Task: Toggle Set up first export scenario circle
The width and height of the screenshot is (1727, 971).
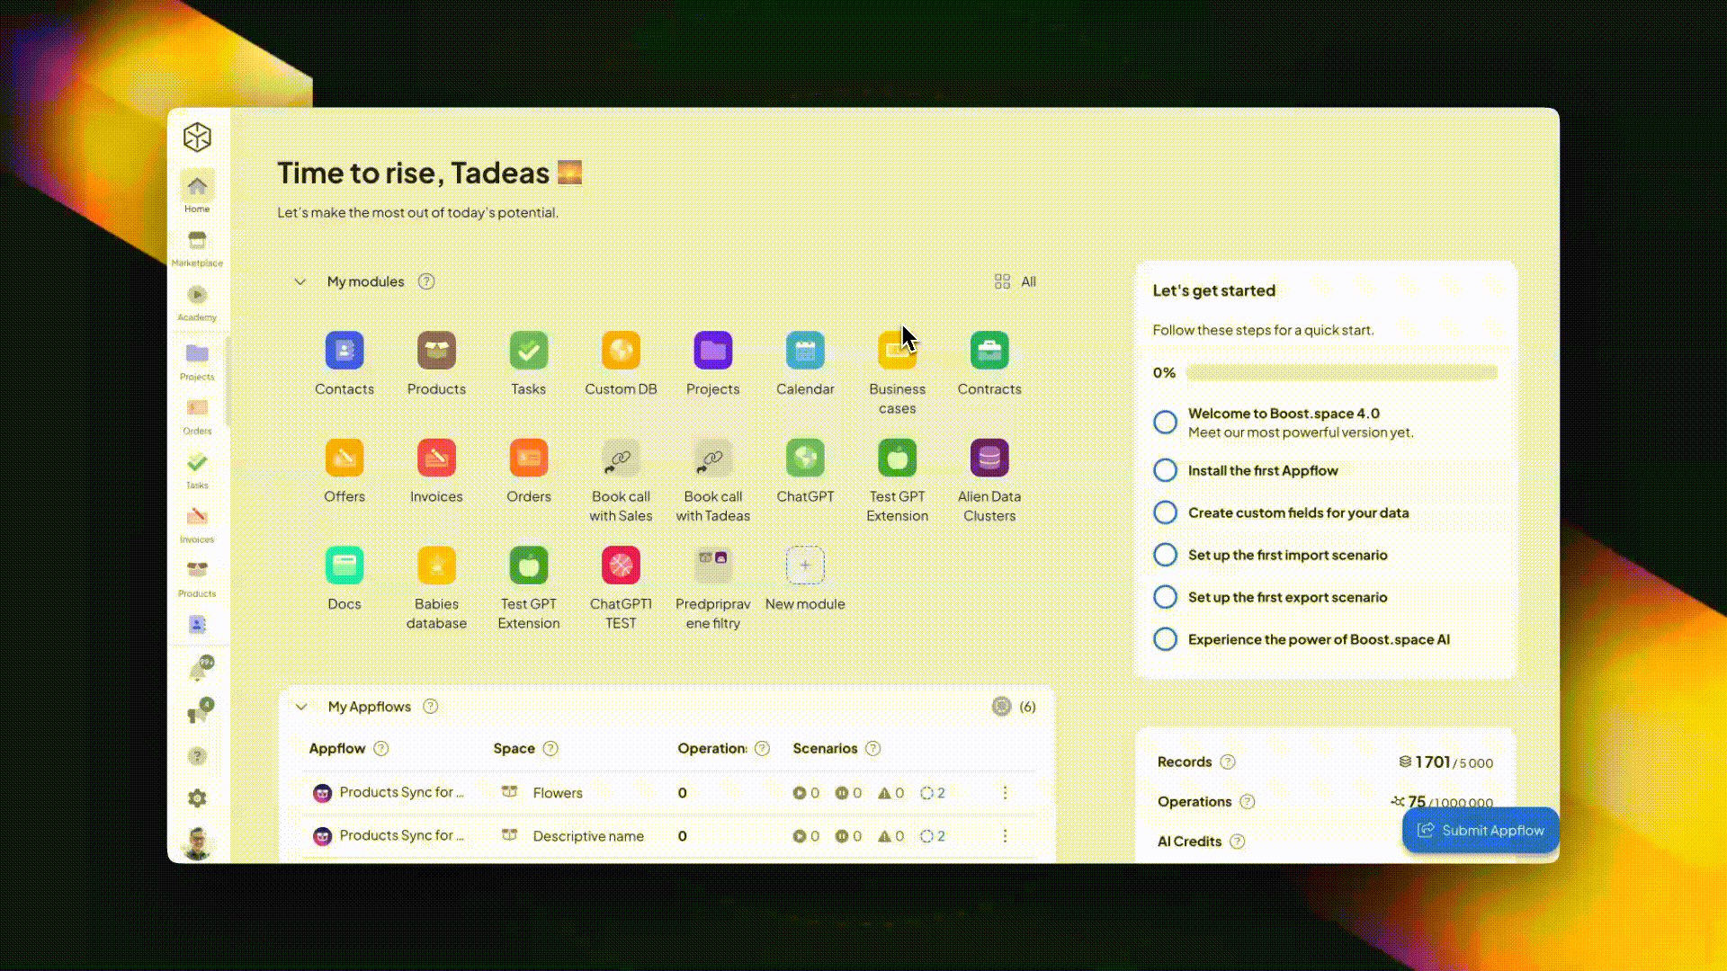Action: coord(1165,597)
